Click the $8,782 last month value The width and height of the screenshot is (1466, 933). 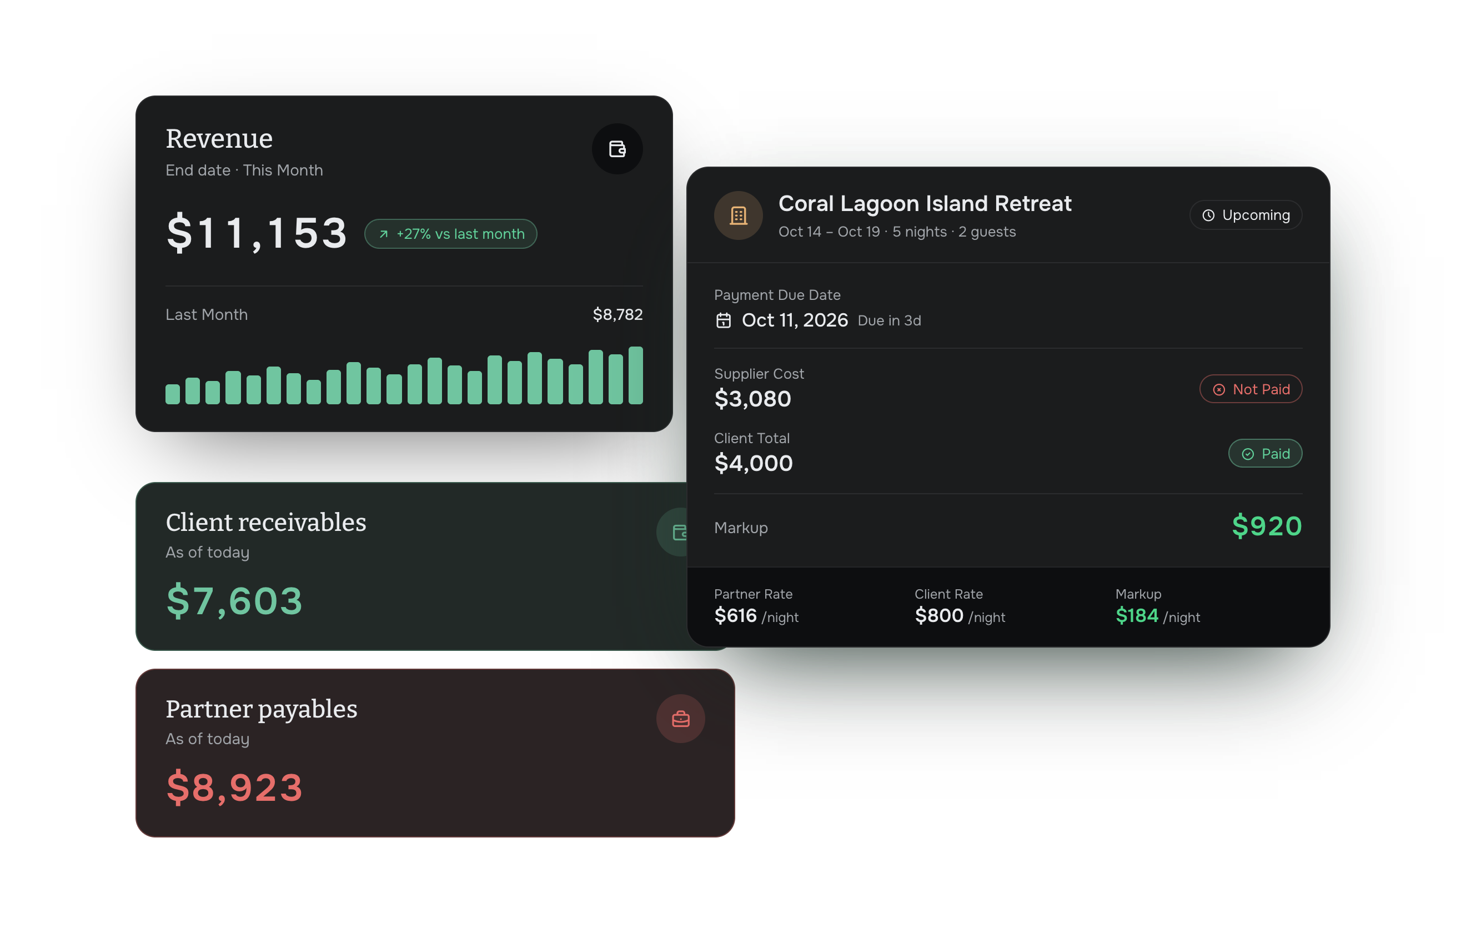pos(617,314)
